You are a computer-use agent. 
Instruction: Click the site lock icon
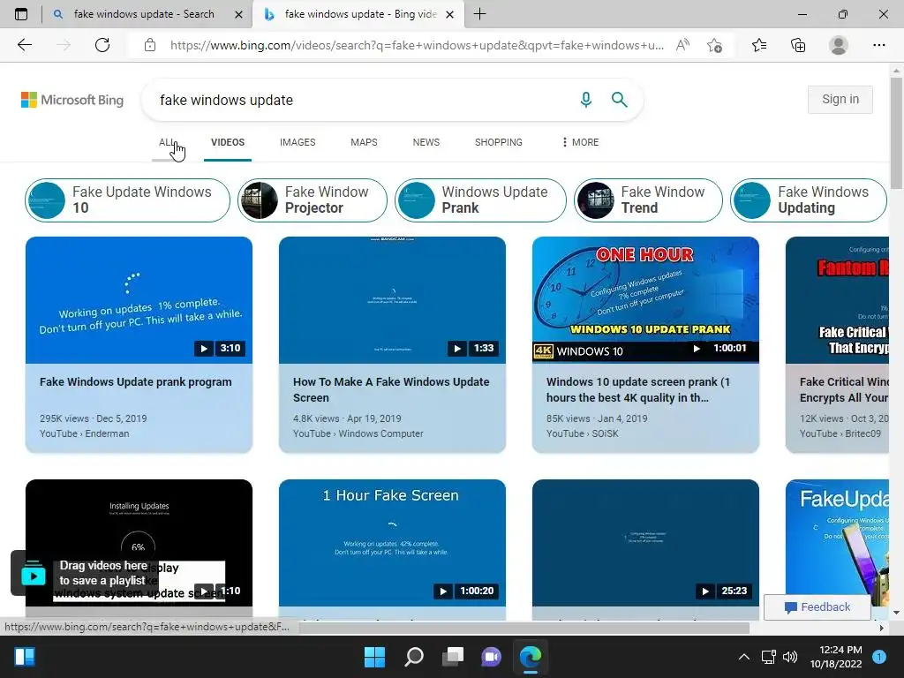[x=150, y=45]
